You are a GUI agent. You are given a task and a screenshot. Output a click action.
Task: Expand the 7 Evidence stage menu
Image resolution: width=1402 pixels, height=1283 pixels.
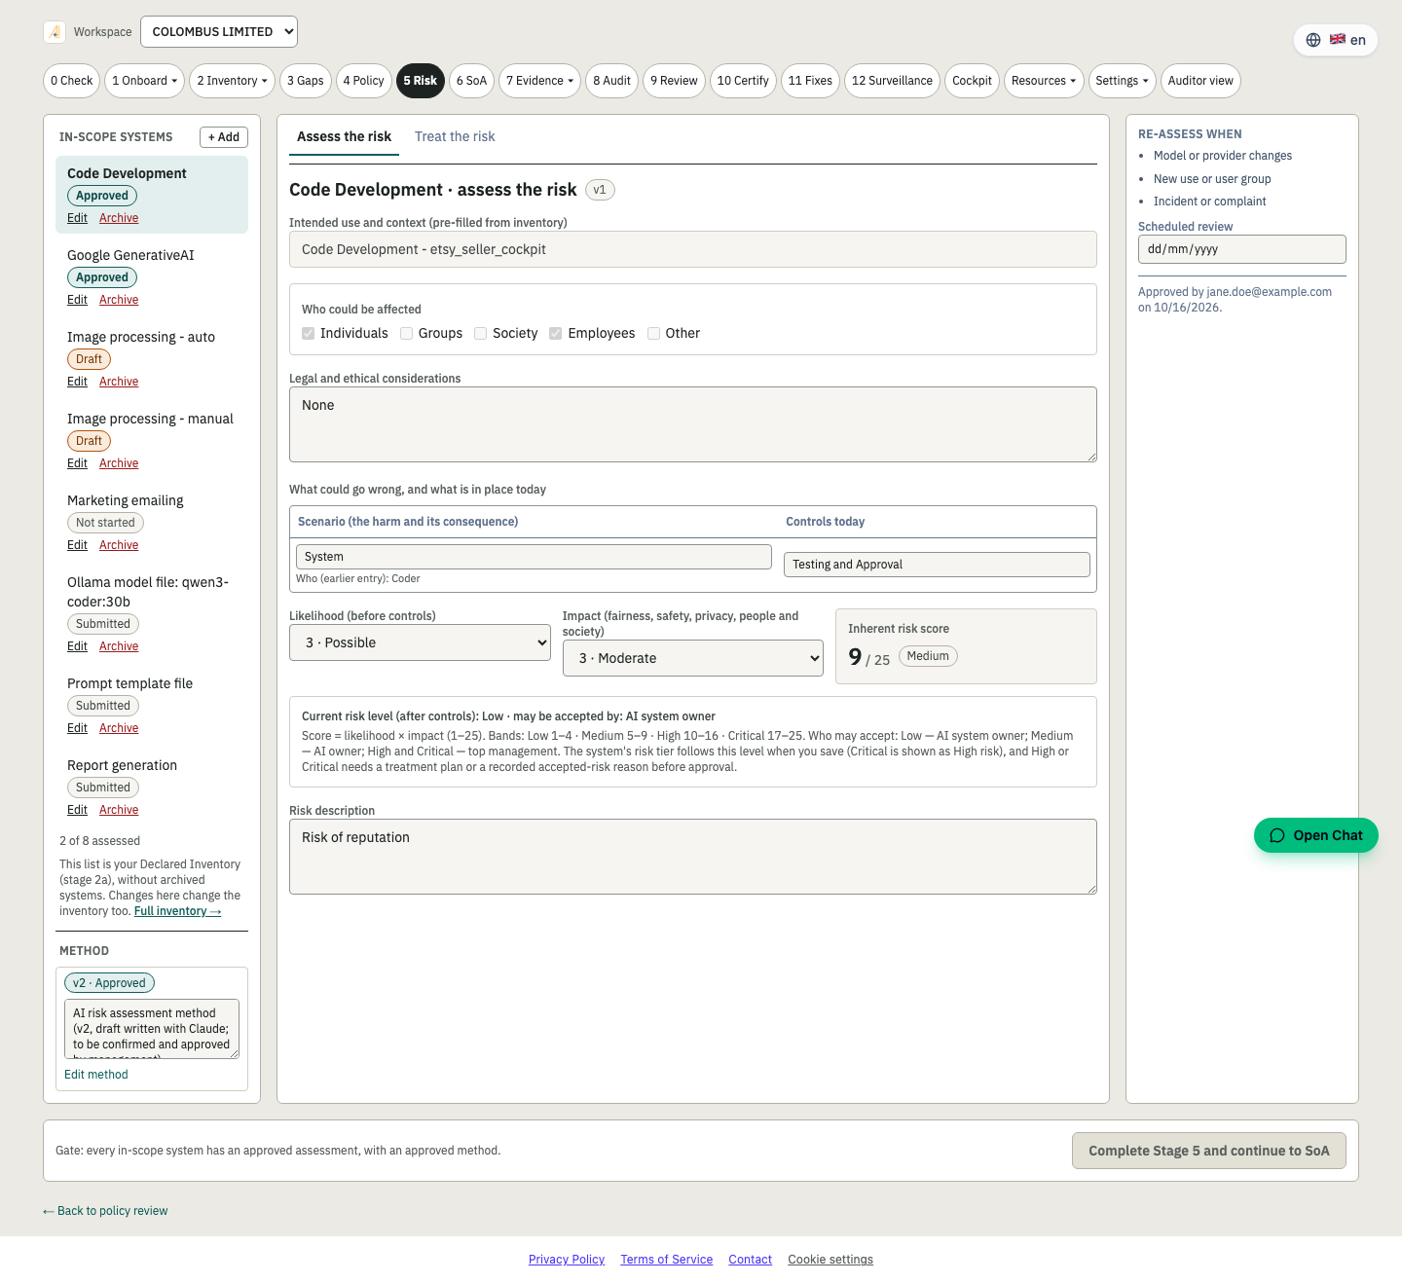click(540, 81)
